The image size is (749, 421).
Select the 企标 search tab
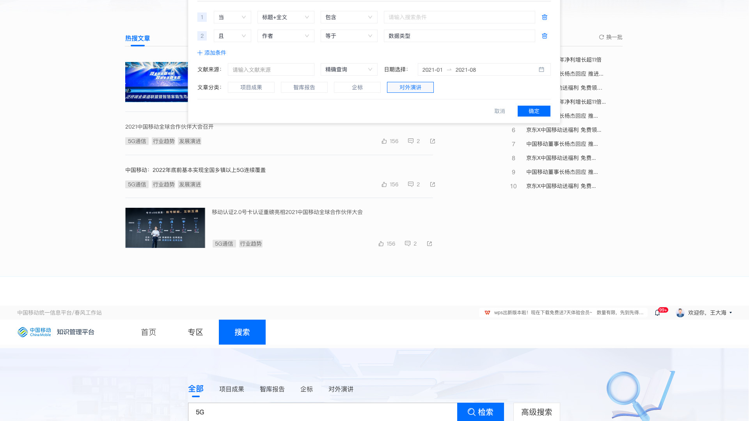point(307,389)
